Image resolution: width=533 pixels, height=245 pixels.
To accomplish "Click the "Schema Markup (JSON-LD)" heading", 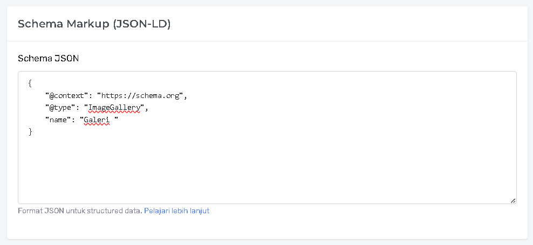I will 94,24.
